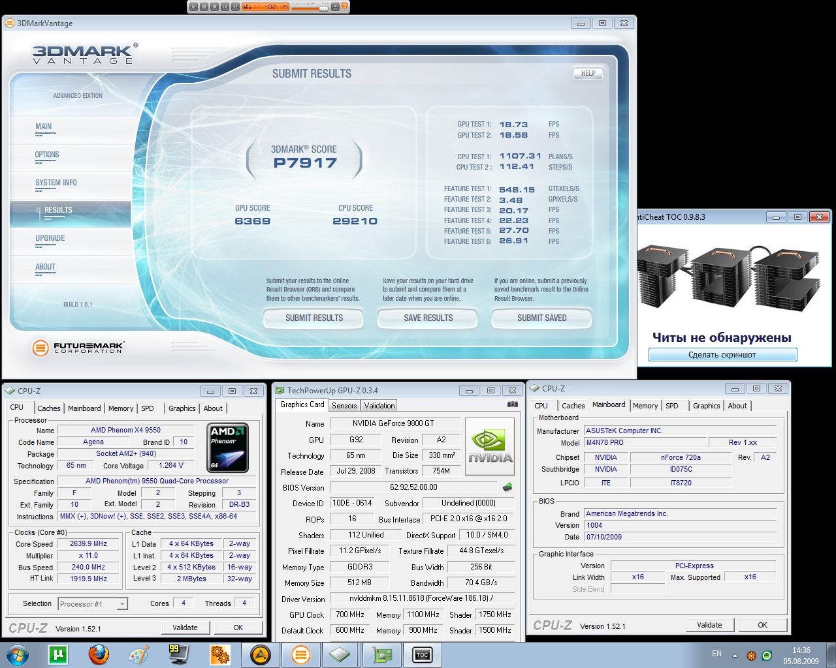Viewport: 836px width, 668px height.
Task: Switch to Sensors tab in GPU-Z
Action: 344,406
